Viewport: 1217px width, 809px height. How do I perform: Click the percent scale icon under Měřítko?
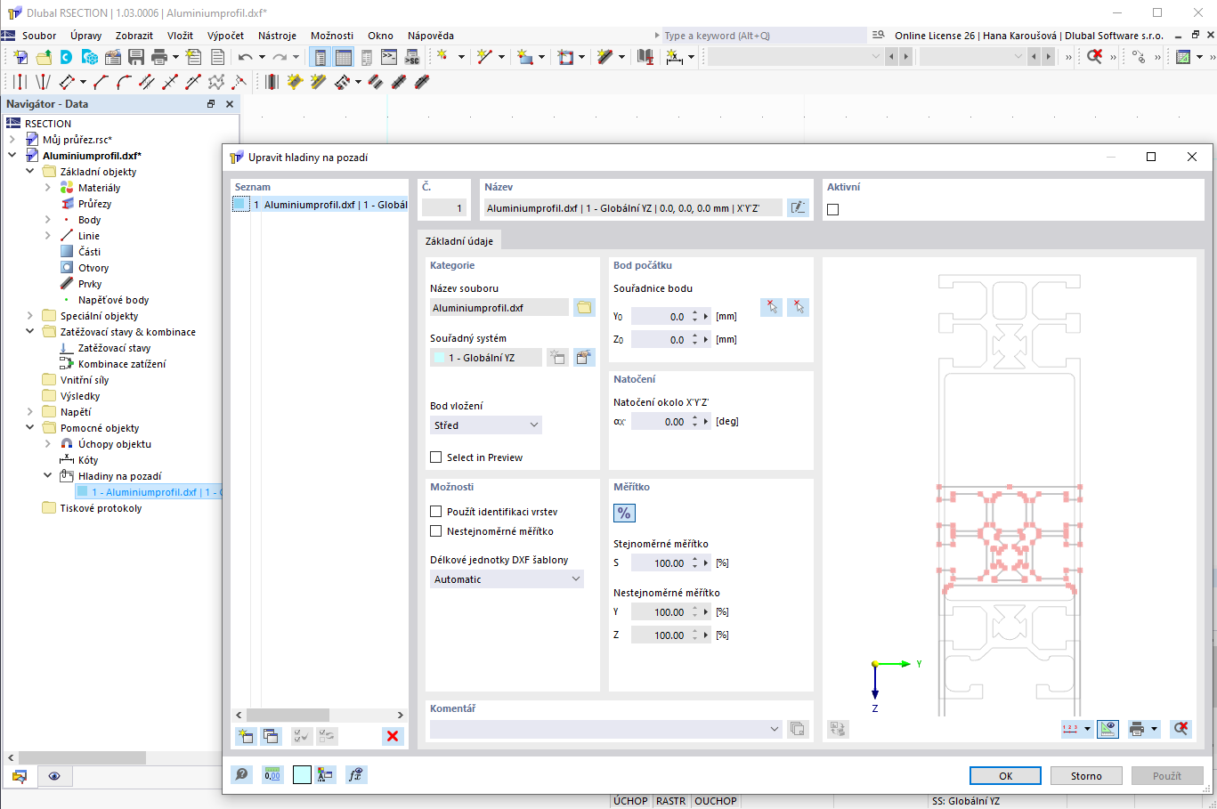pyautogui.click(x=624, y=513)
